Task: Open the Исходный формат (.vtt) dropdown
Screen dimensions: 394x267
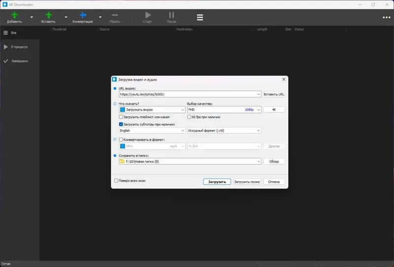Action: click(224, 130)
